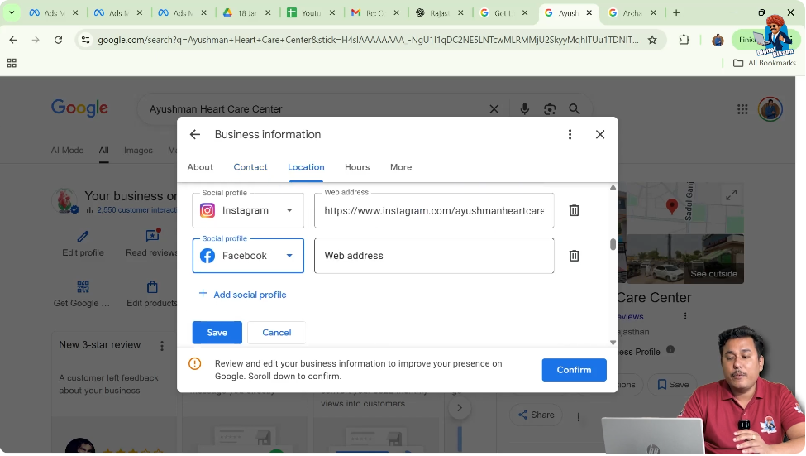Screen dimensions: 806x456
Task: Open Read reviews icon
Action: pyautogui.click(x=153, y=236)
